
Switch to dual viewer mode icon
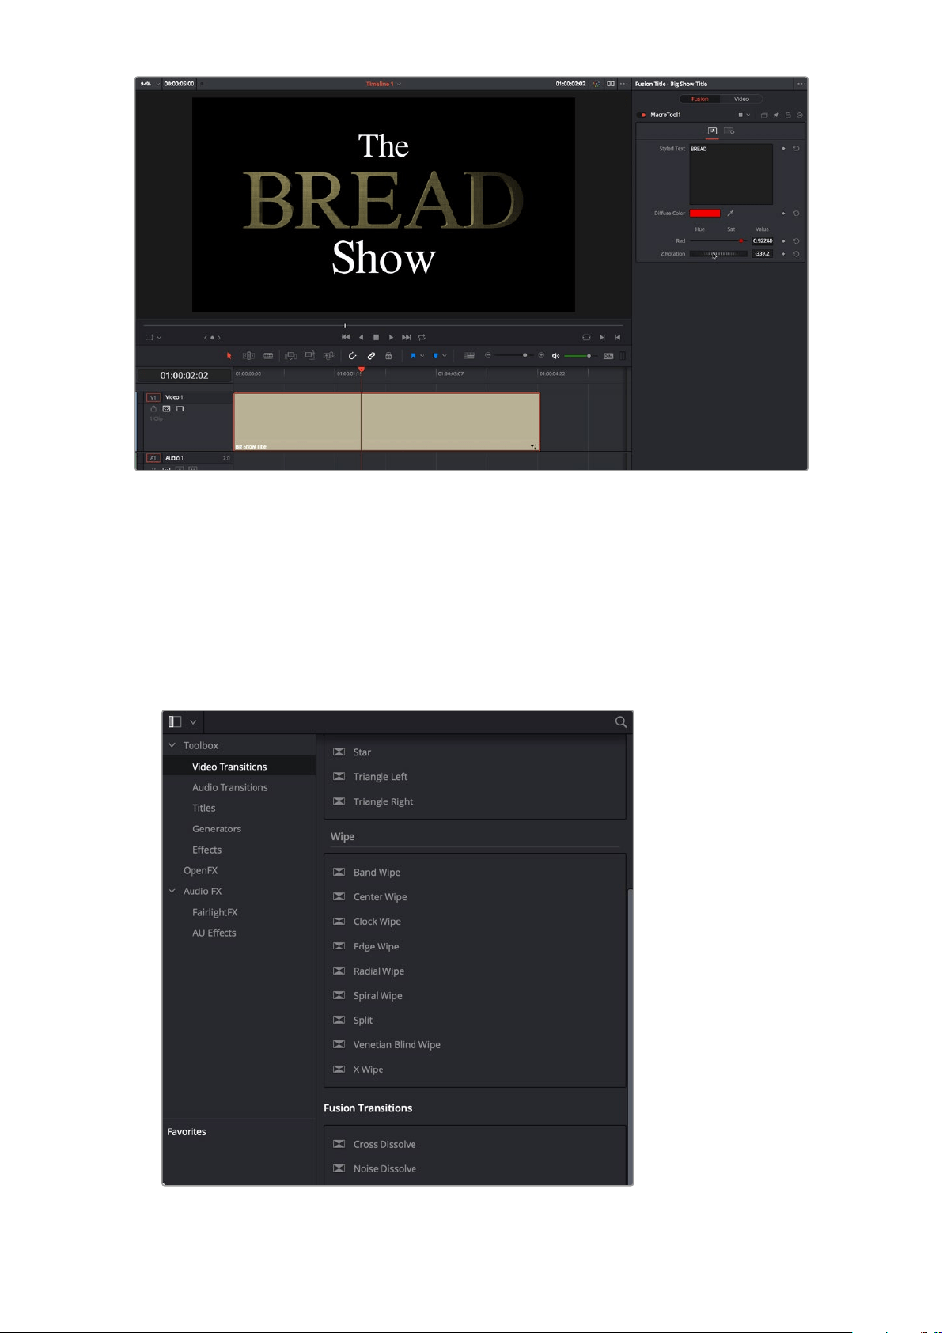tap(611, 84)
